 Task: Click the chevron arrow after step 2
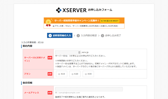[99, 35]
